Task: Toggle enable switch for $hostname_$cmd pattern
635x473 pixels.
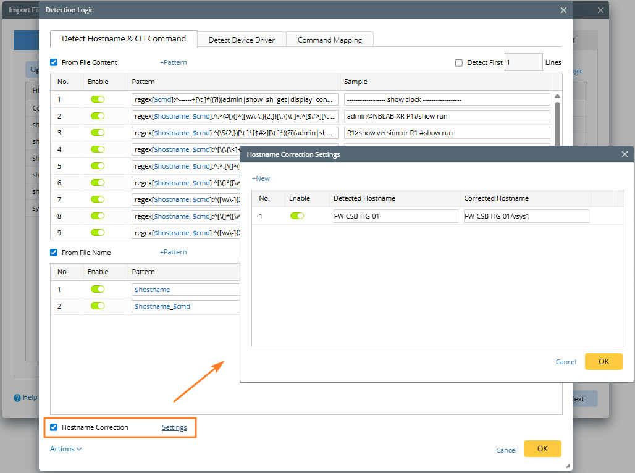Action: click(x=98, y=306)
